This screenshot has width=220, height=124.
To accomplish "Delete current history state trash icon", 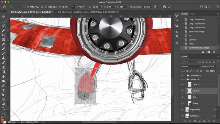I will pyautogui.click(x=214, y=52).
